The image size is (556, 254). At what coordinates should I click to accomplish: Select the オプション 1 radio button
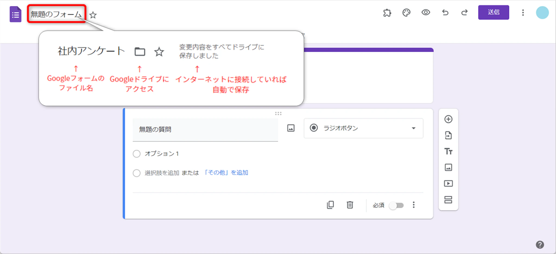[x=137, y=154]
